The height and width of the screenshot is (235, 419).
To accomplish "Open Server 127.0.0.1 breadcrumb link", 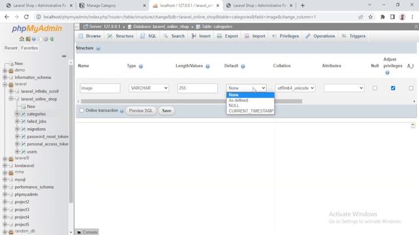I will (105, 27).
